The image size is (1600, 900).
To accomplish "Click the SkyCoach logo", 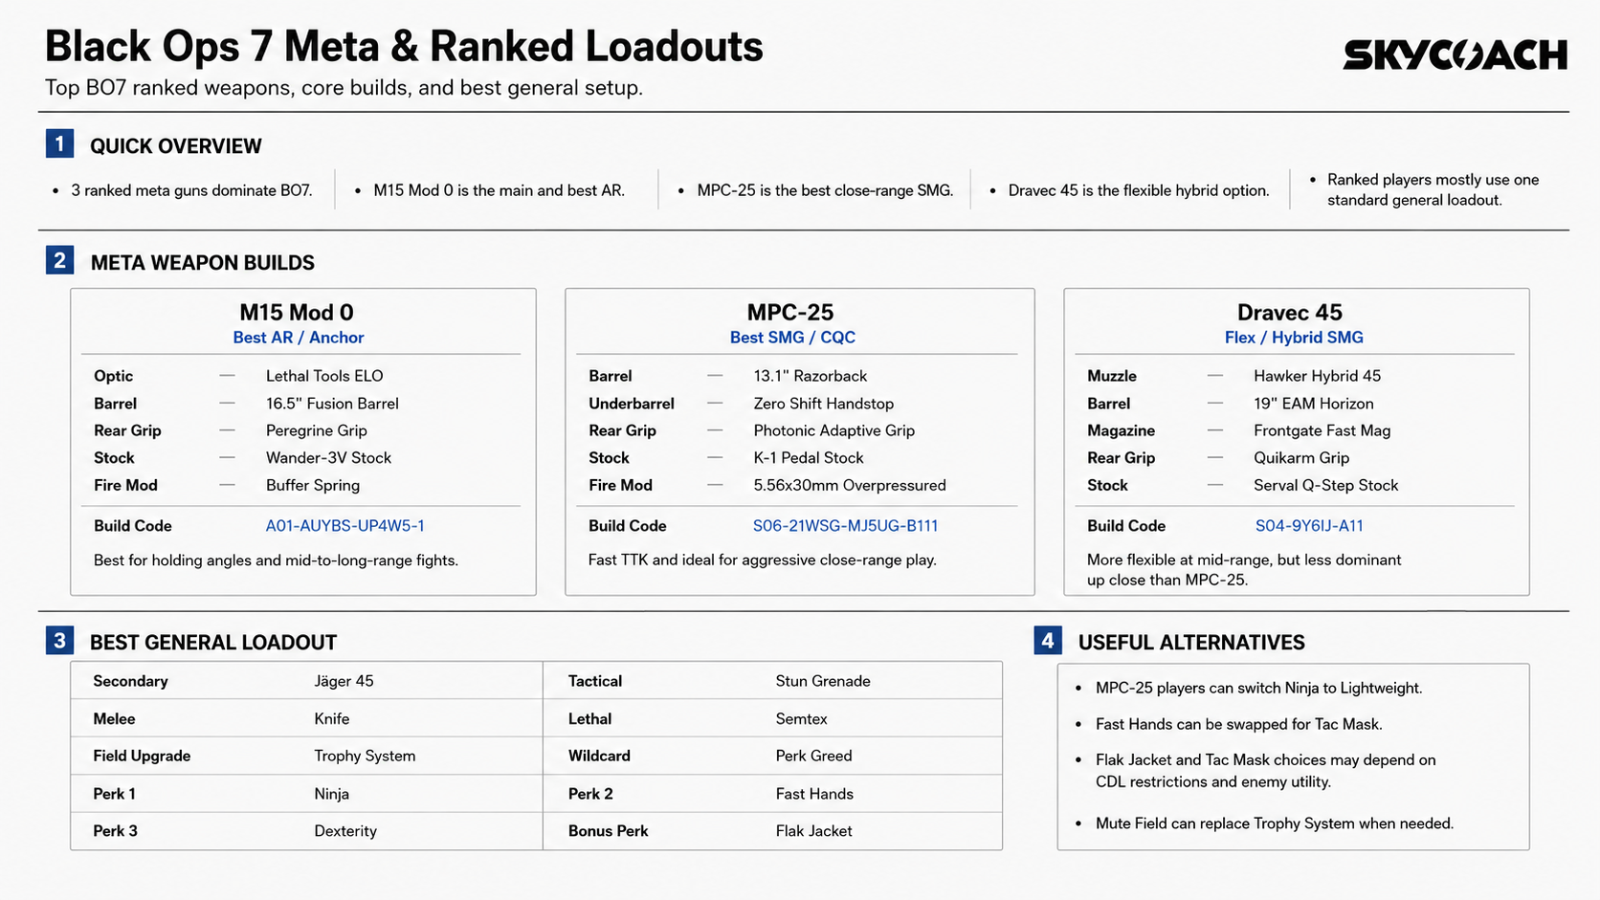I will 1455,55.
